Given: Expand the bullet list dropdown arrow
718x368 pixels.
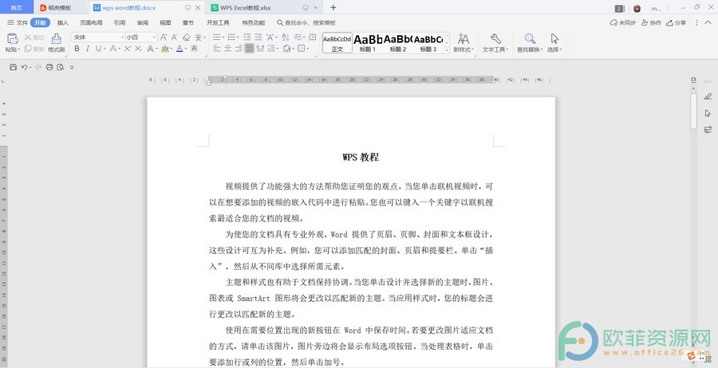Looking at the screenshot, I should tap(223, 37).
